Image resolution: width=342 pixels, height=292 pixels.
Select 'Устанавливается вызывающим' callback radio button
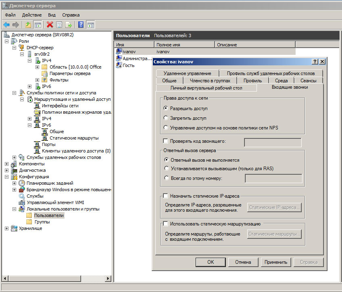coord(166,169)
